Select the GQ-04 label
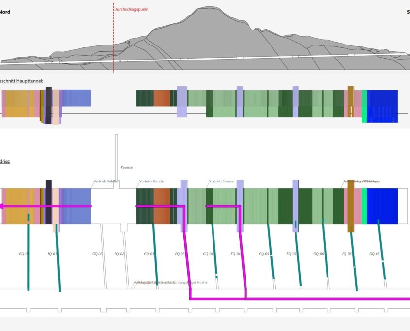This screenshot has width=410, height=331. tap(208, 254)
